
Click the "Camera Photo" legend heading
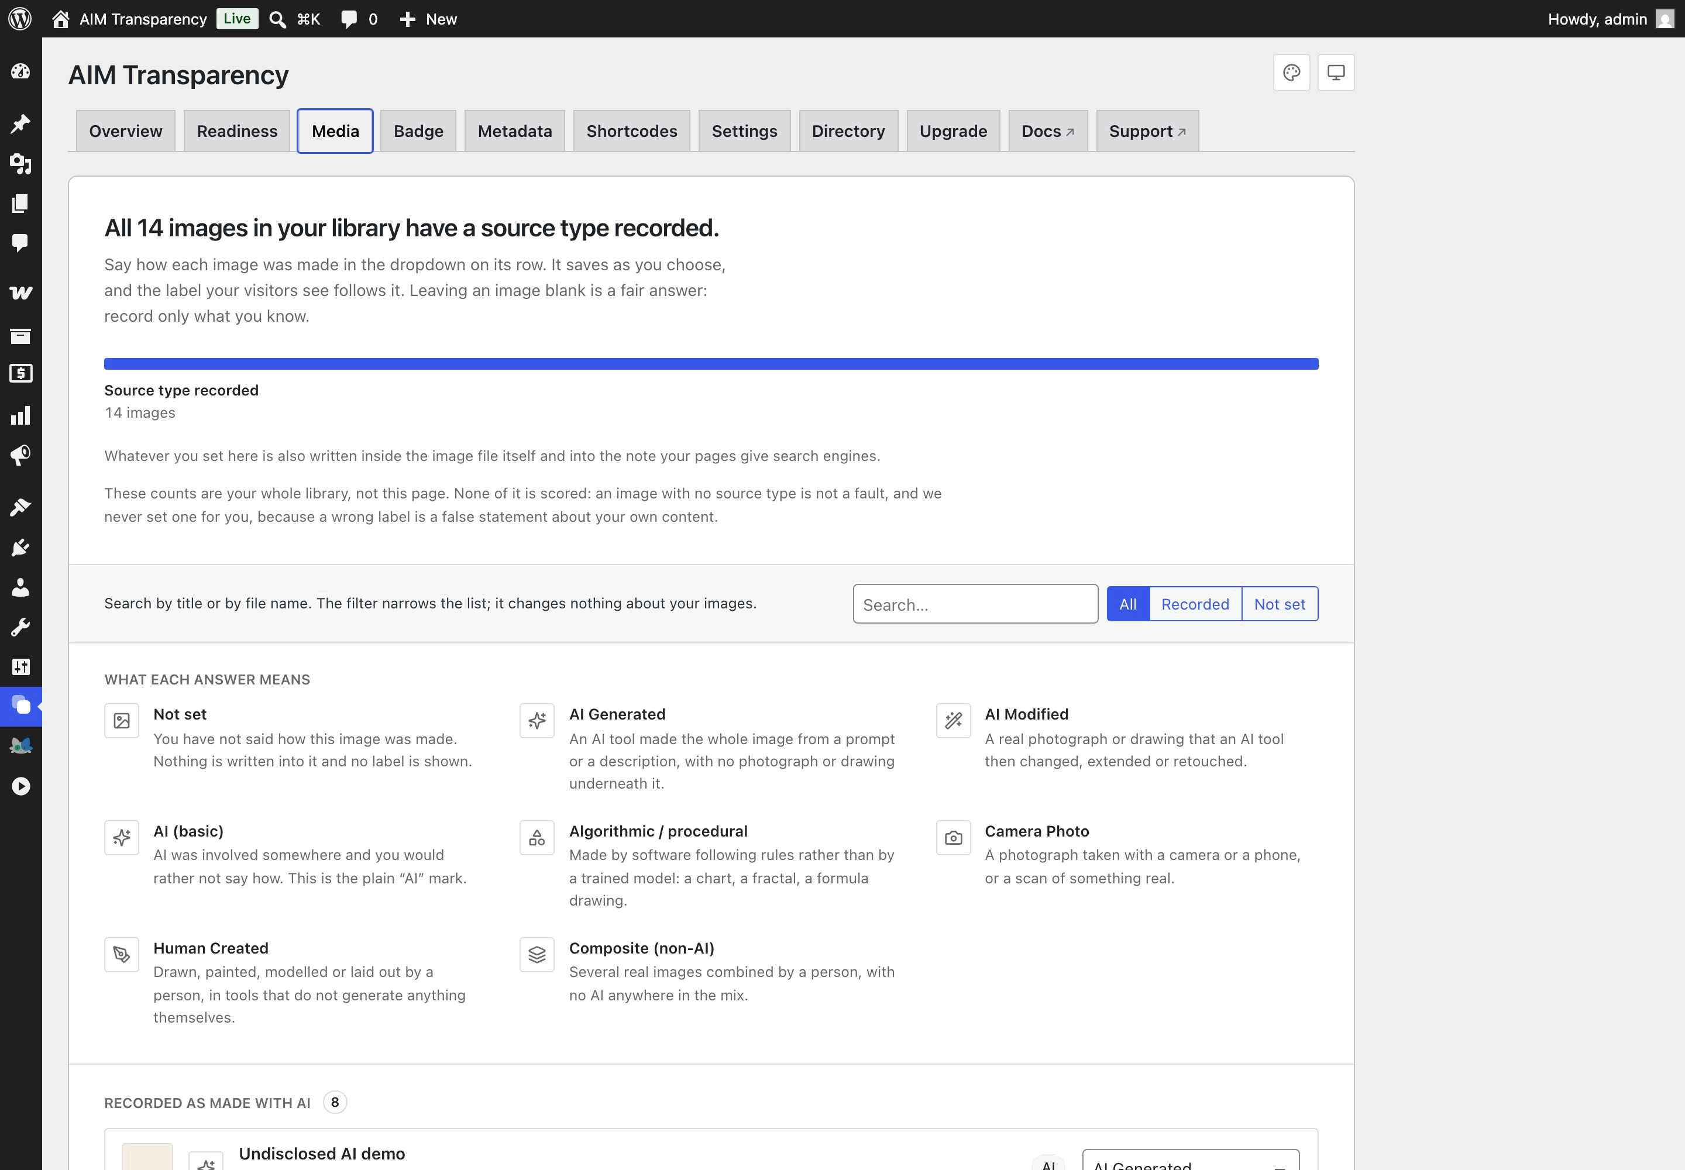pyautogui.click(x=1037, y=831)
